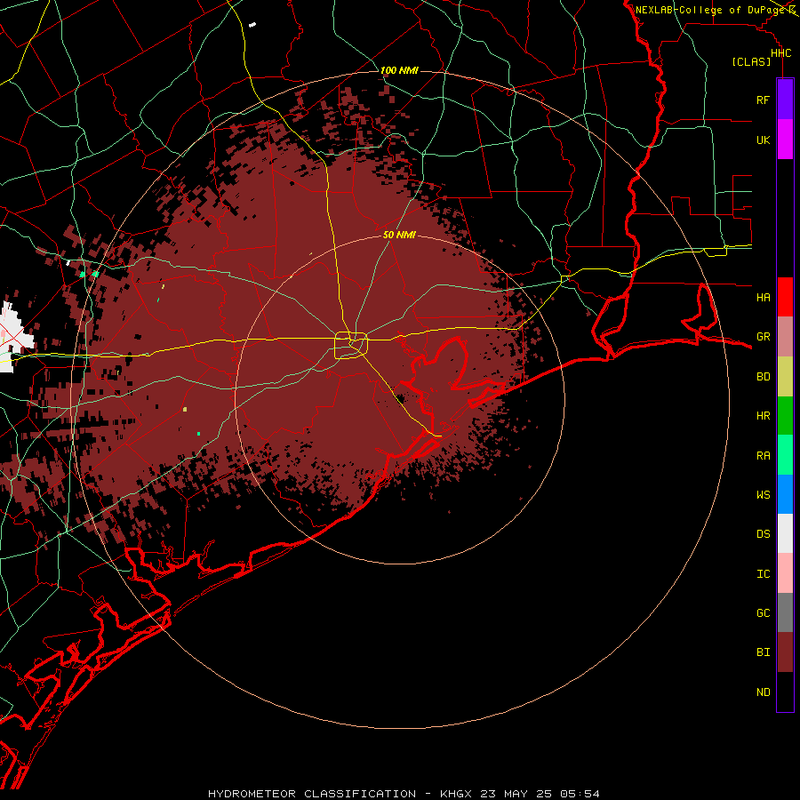Click the UK magenta legend swatch
This screenshot has width=800, height=800.
click(x=785, y=139)
